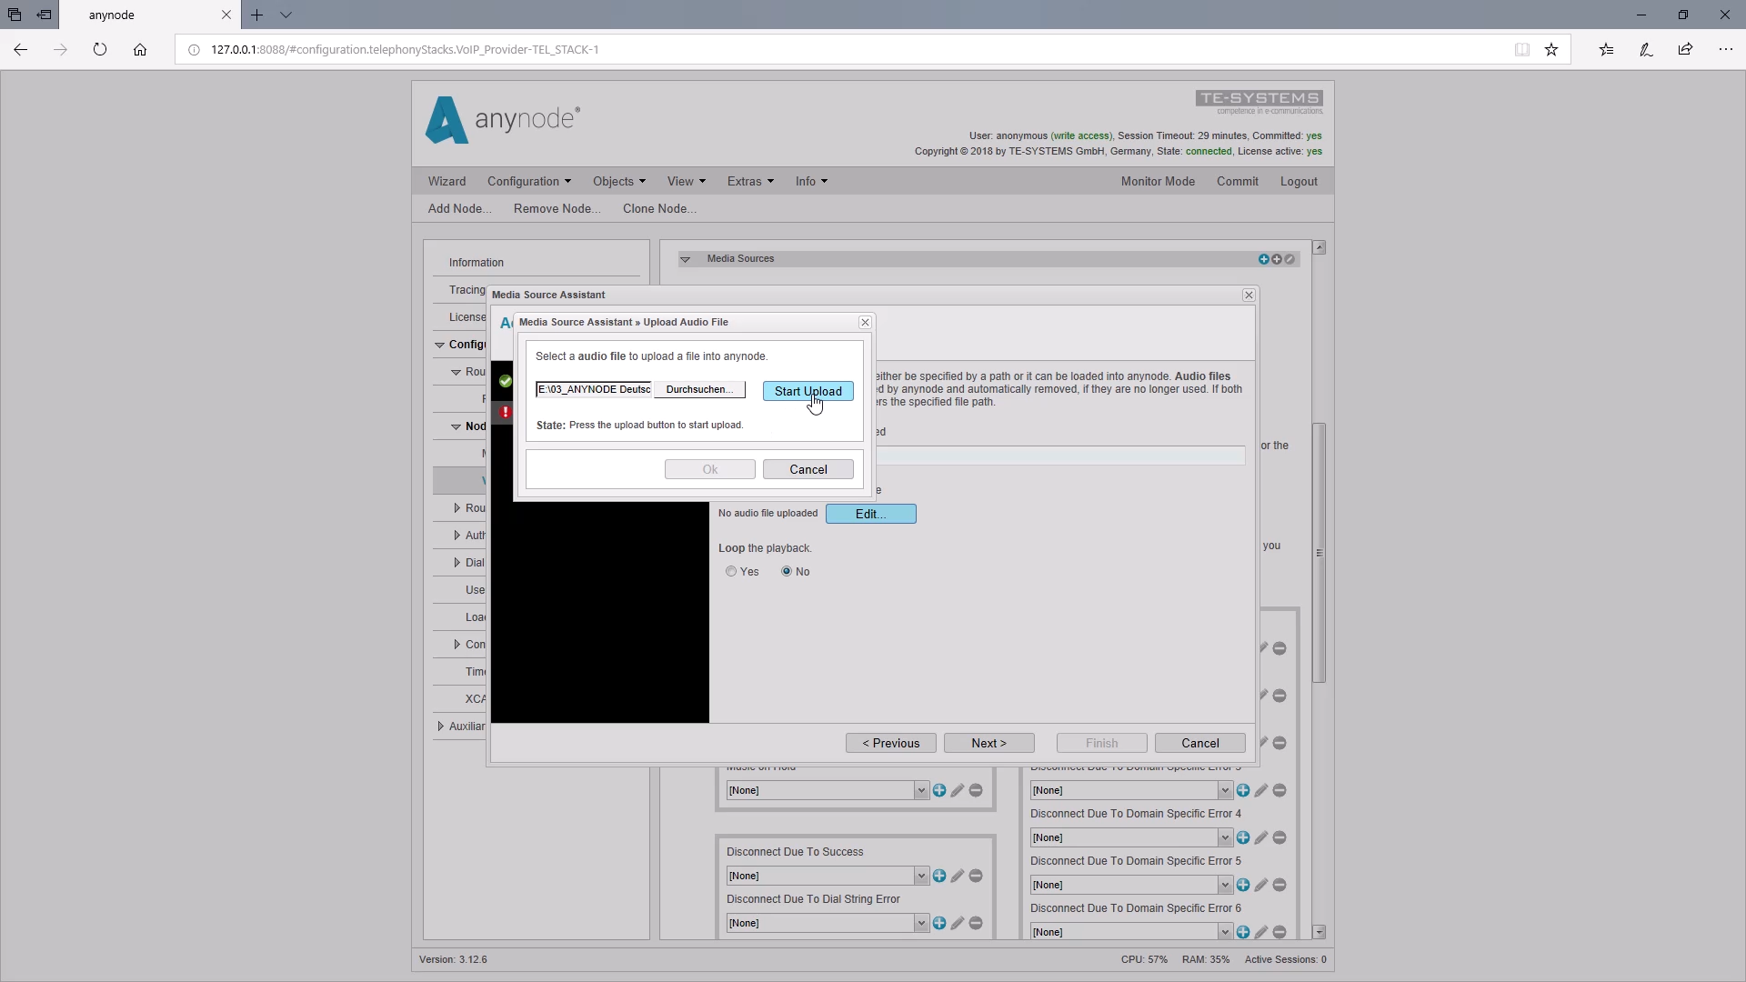Remove icon for Domain Specific Error 5

1279,885
